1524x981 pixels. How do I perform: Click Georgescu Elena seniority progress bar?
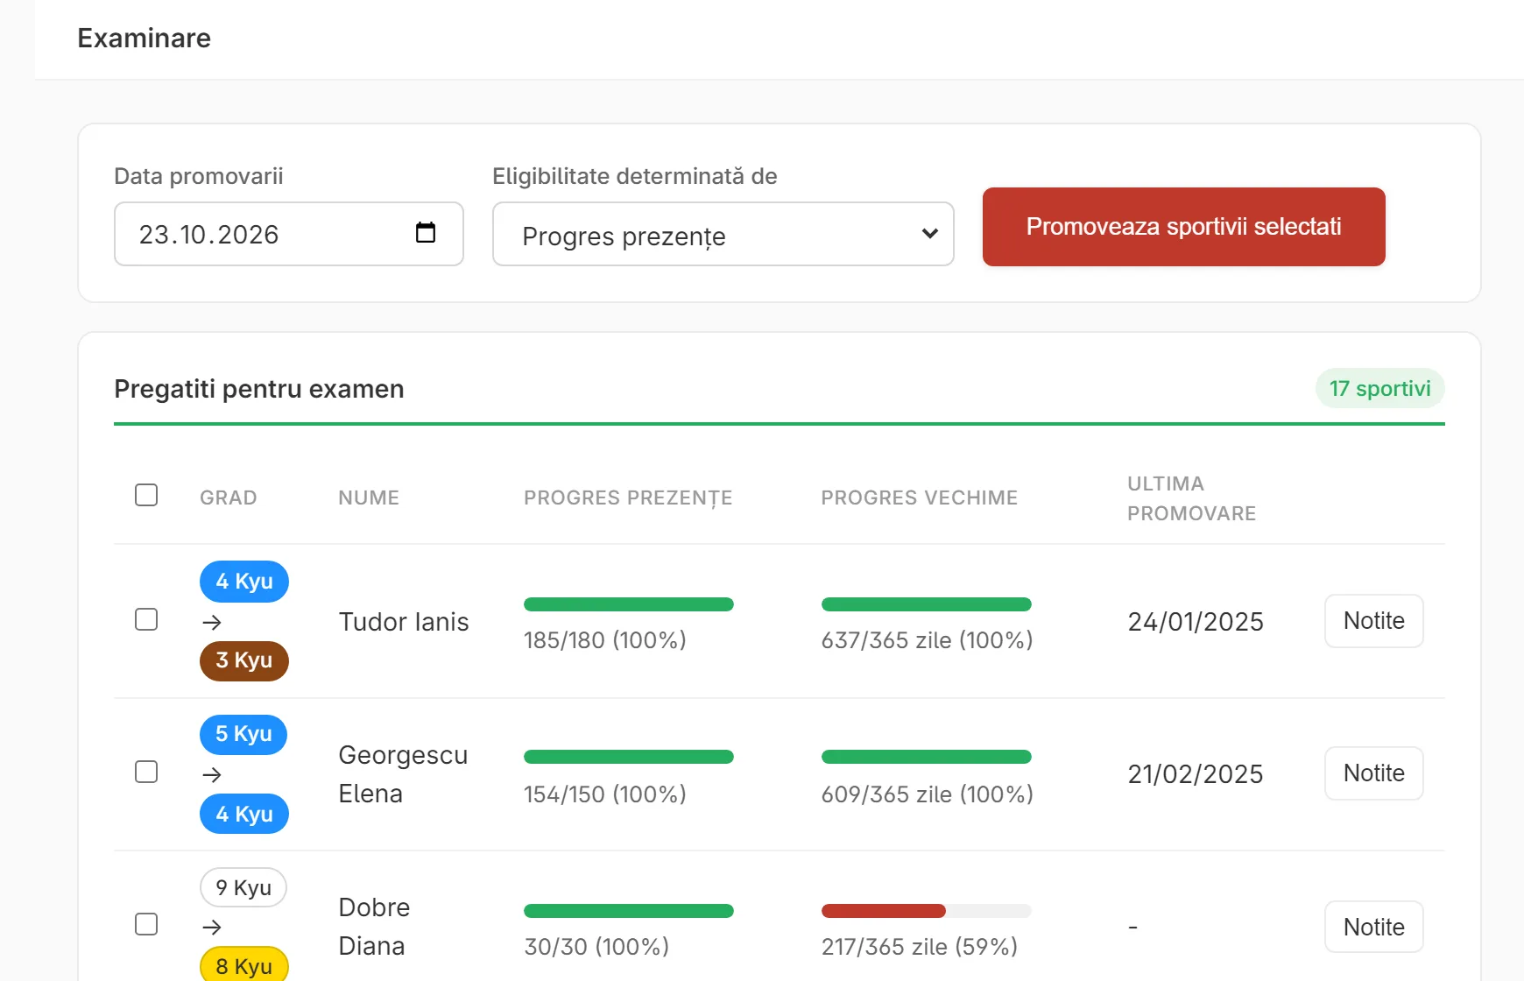point(927,757)
